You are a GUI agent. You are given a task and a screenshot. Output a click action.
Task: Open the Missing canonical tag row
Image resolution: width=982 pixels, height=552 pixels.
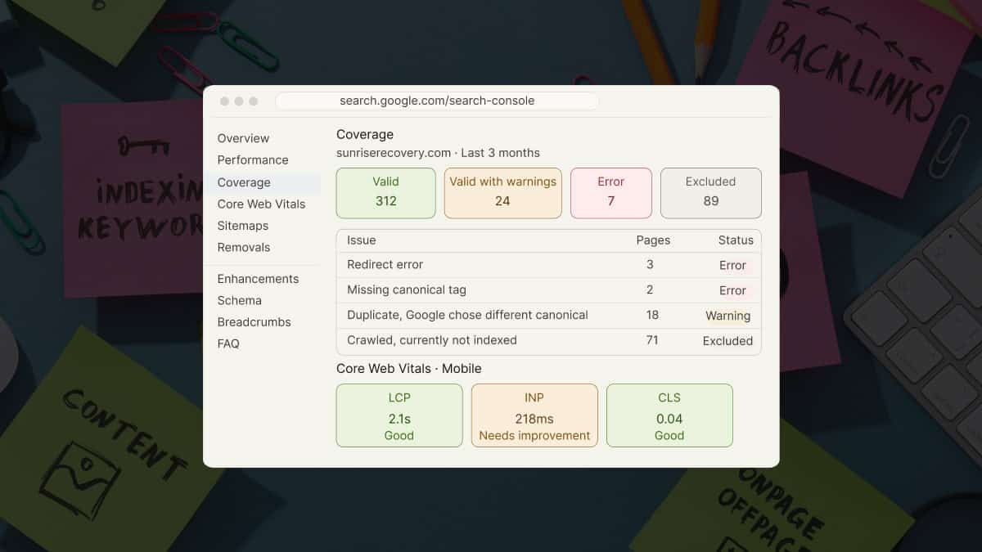coord(549,290)
